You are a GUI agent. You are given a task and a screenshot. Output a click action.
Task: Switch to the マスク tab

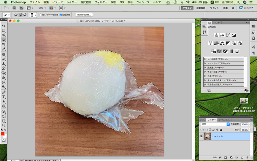(217, 23)
